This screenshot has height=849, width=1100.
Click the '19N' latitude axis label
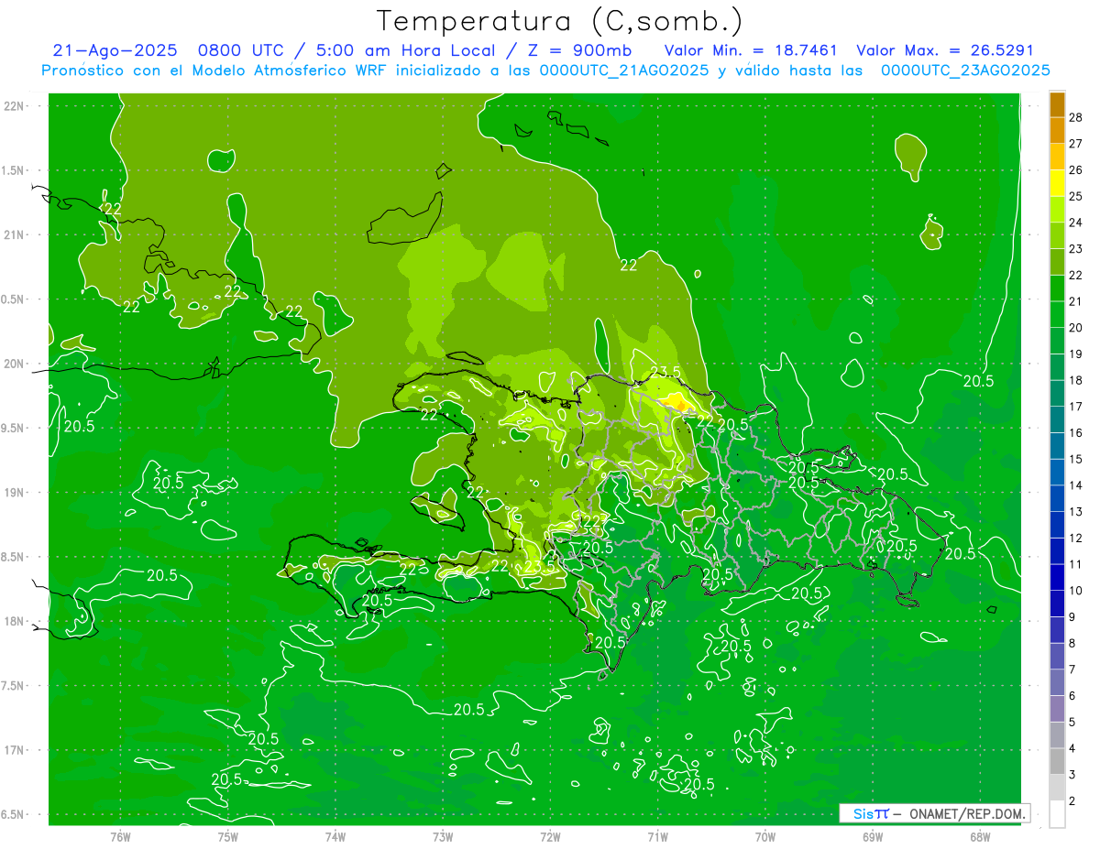(x=15, y=493)
